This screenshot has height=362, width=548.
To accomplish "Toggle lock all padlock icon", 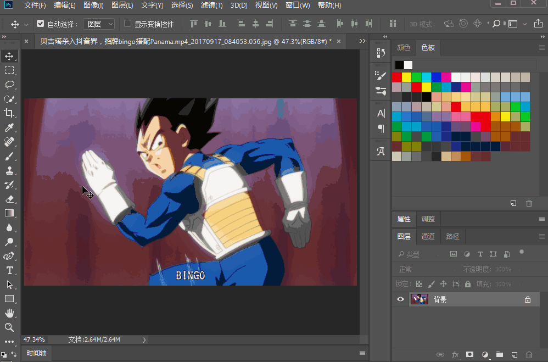I will (468, 284).
